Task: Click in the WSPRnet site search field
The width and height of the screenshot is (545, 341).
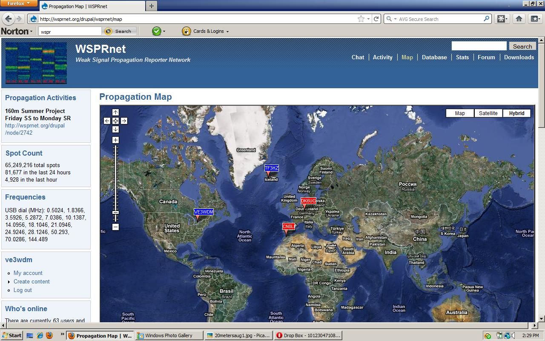Action: tap(479, 46)
